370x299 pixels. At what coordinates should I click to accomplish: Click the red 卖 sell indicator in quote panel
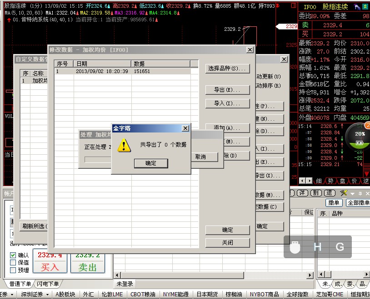tap(305, 25)
